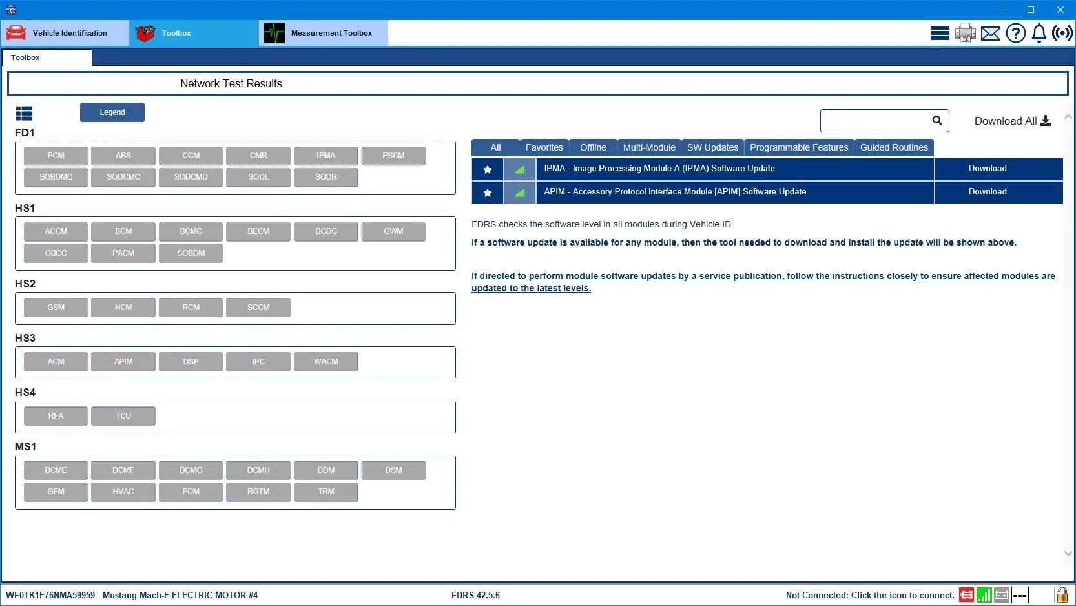Click the printer icon
The image size is (1076, 606).
coord(966,33)
